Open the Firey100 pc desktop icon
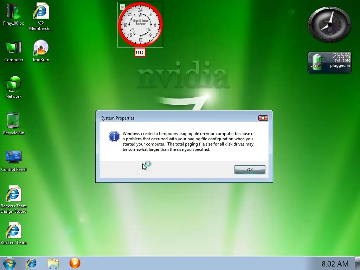Viewport: 360px width, 270px height. pyautogui.click(x=13, y=14)
